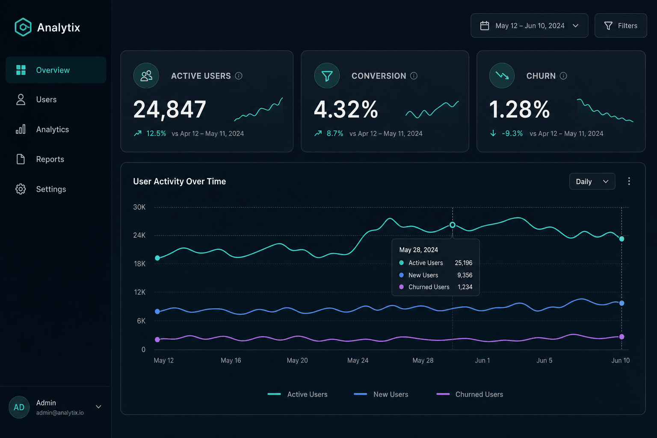The height and width of the screenshot is (438, 657).
Task: Click the 9,356 value in tooltip
Action: pyautogui.click(x=465, y=275)
